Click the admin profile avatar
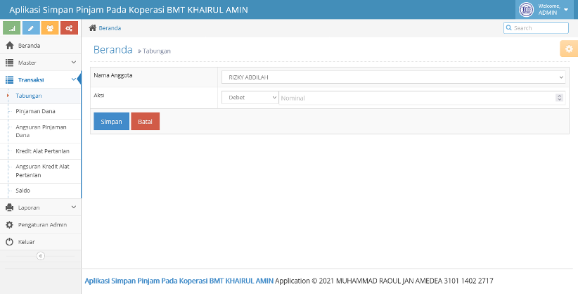578x294 pixels. pyautogui.click(x=526, y=10)
